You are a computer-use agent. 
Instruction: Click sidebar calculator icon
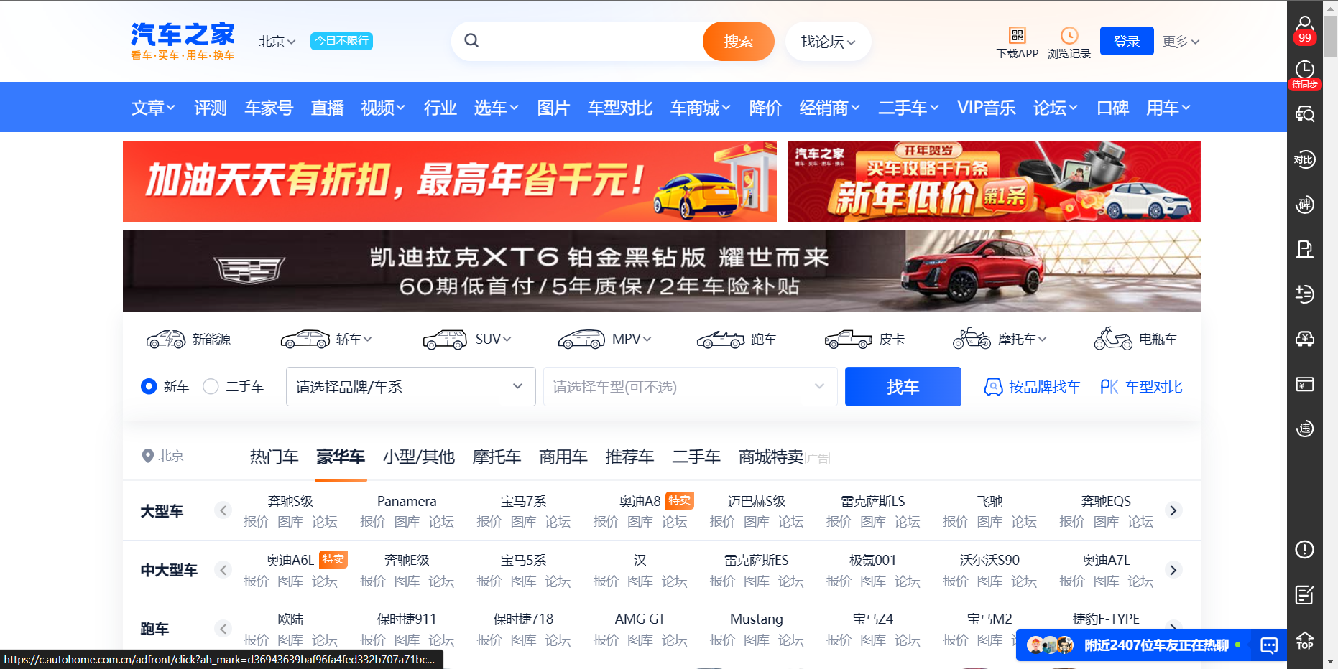pyautogui.click(x=1305, y=294)
